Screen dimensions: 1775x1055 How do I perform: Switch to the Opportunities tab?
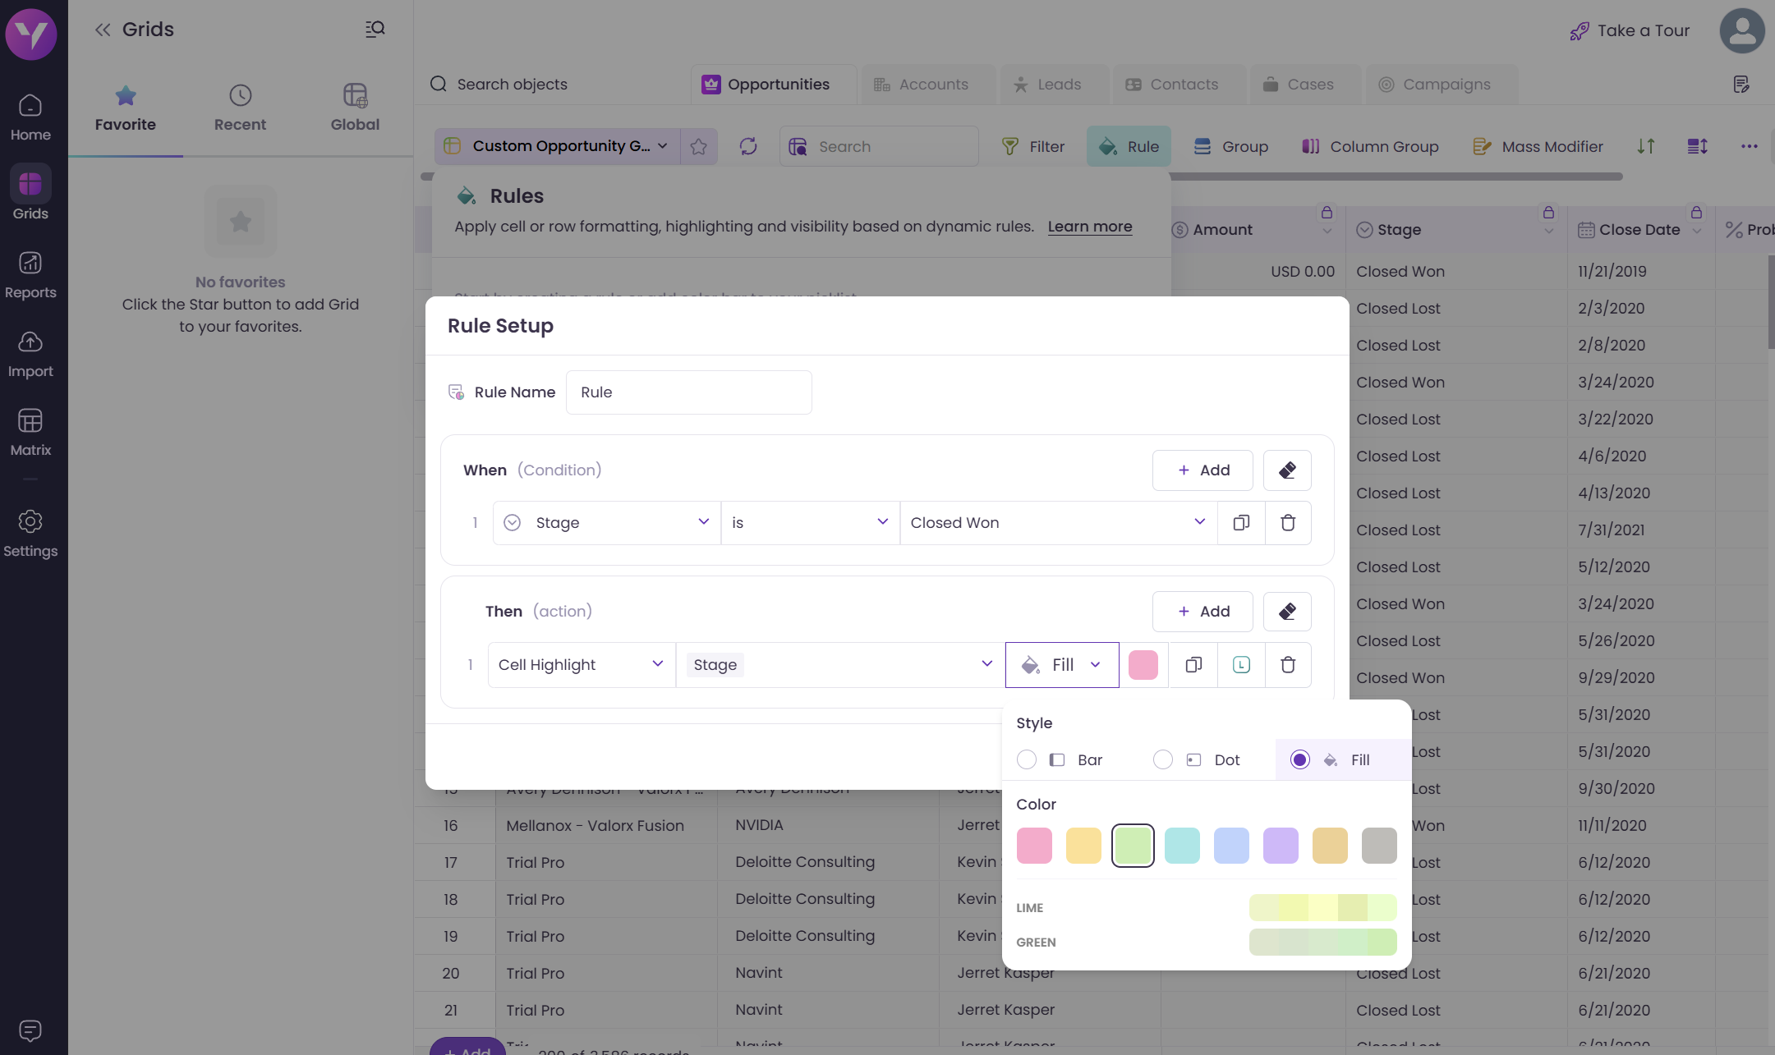pyautogui.click(x=774, y=84)
